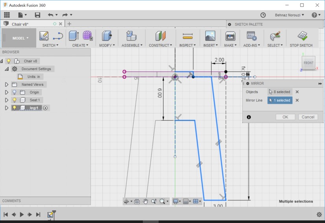Jump to timeline beginning
The width and height of the screenshot is (325, 223).
tap(6, 214)
